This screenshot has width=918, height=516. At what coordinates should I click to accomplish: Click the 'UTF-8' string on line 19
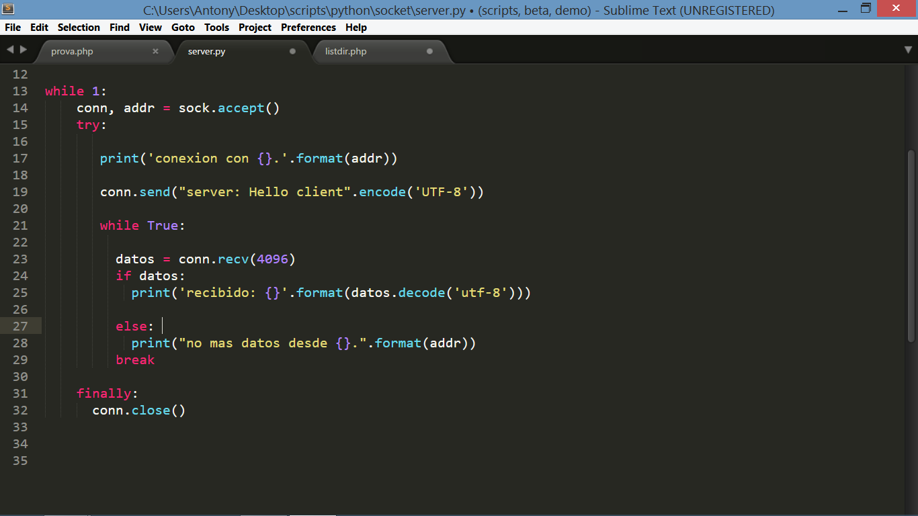pyautogui.click(x=442, y=192)
